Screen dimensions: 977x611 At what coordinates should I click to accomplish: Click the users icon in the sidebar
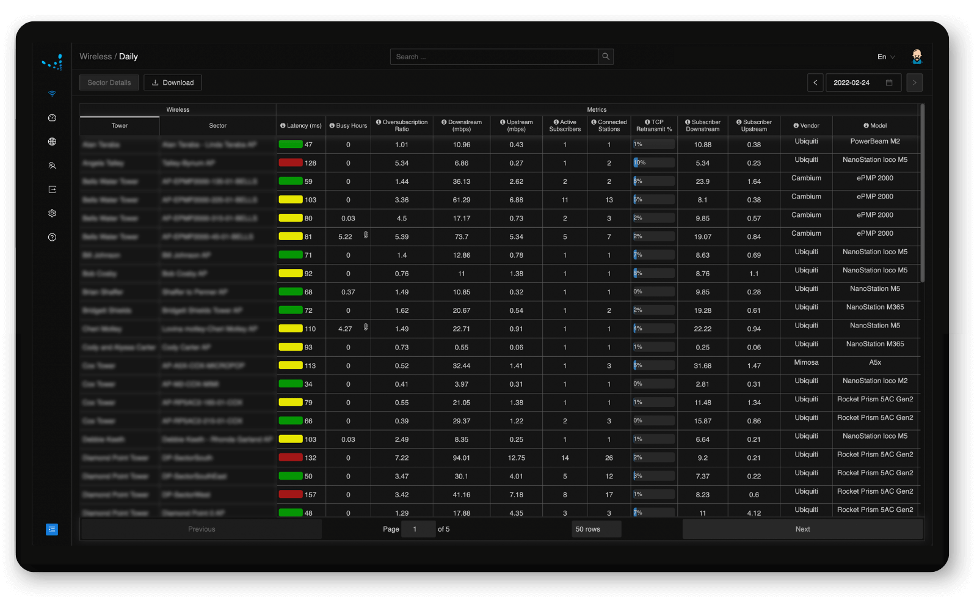point(52,166)
